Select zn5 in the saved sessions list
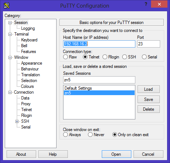Image resolution: width=170 pixels, height=163 pixels. pos(99,93)
